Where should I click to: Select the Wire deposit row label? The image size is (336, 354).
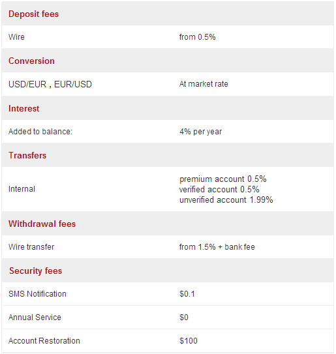[16, 37]
